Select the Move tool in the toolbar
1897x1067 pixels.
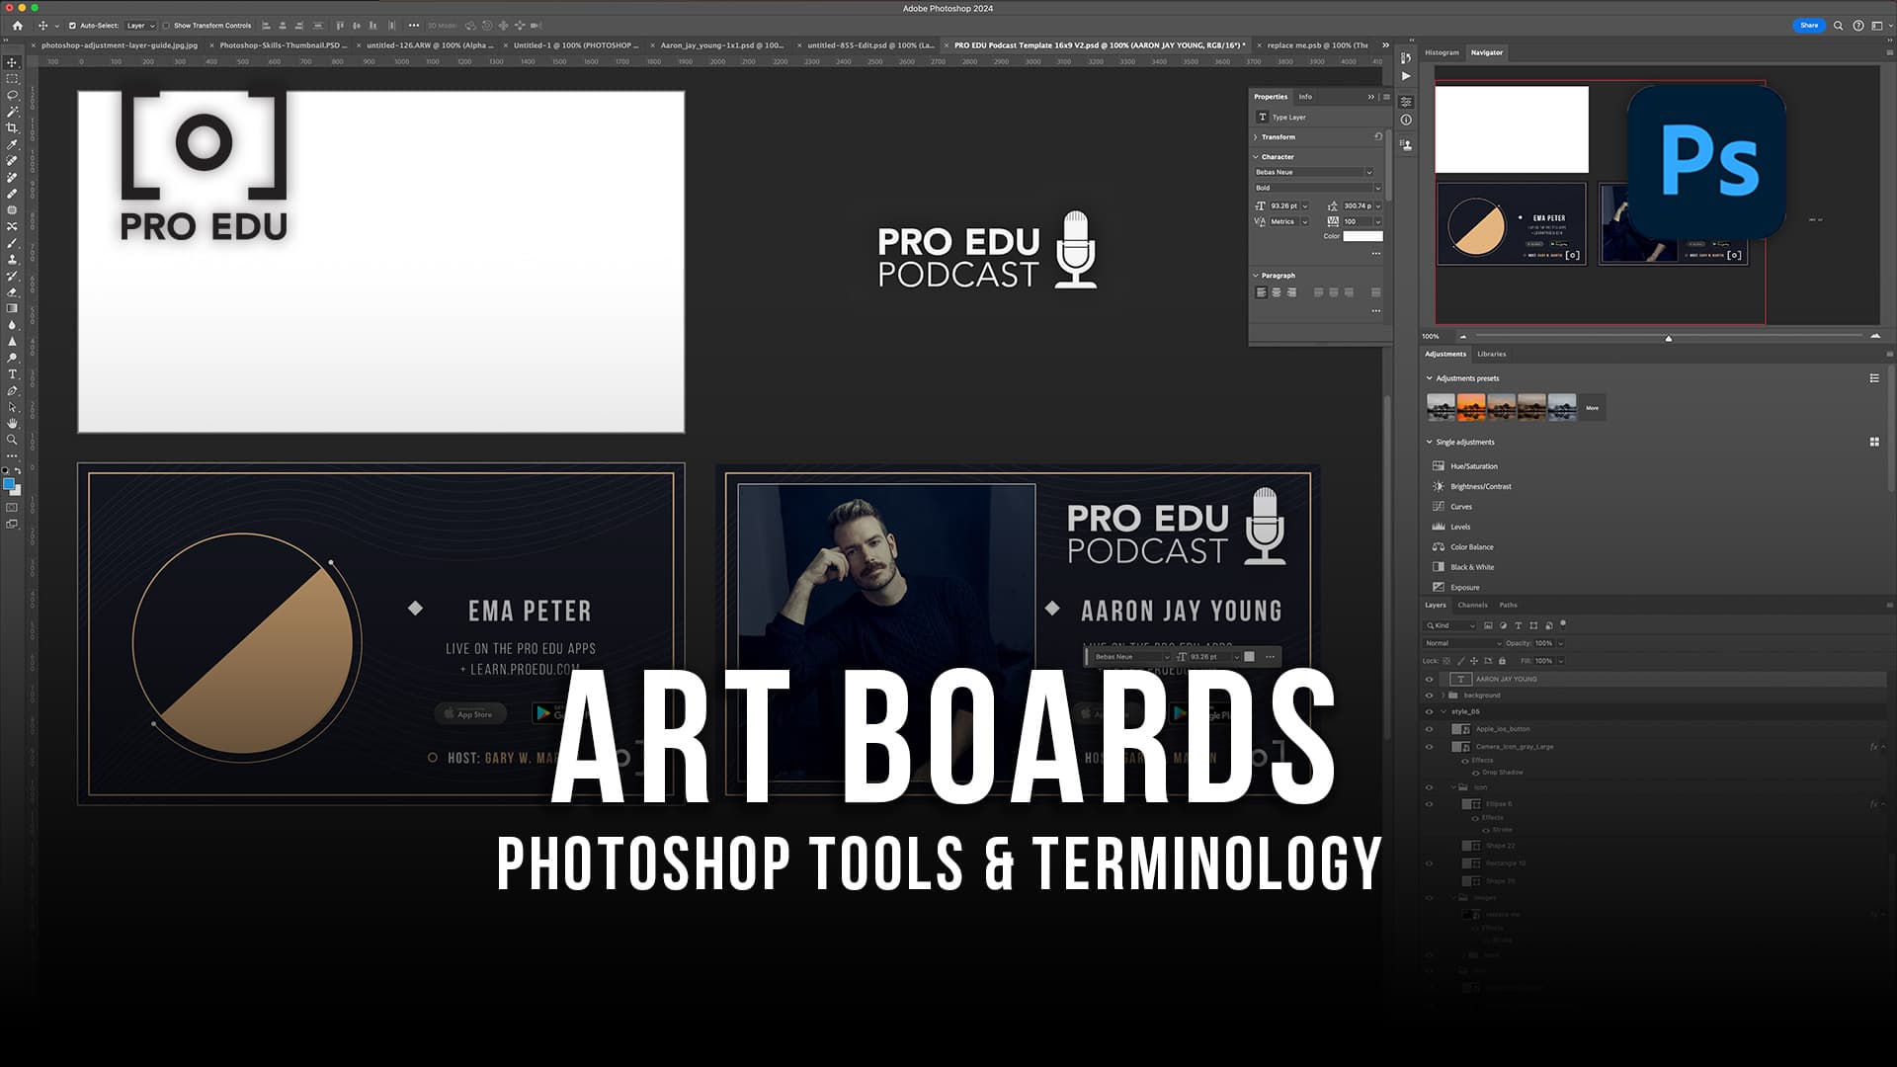pyautogui.click(x=12, y=60)
